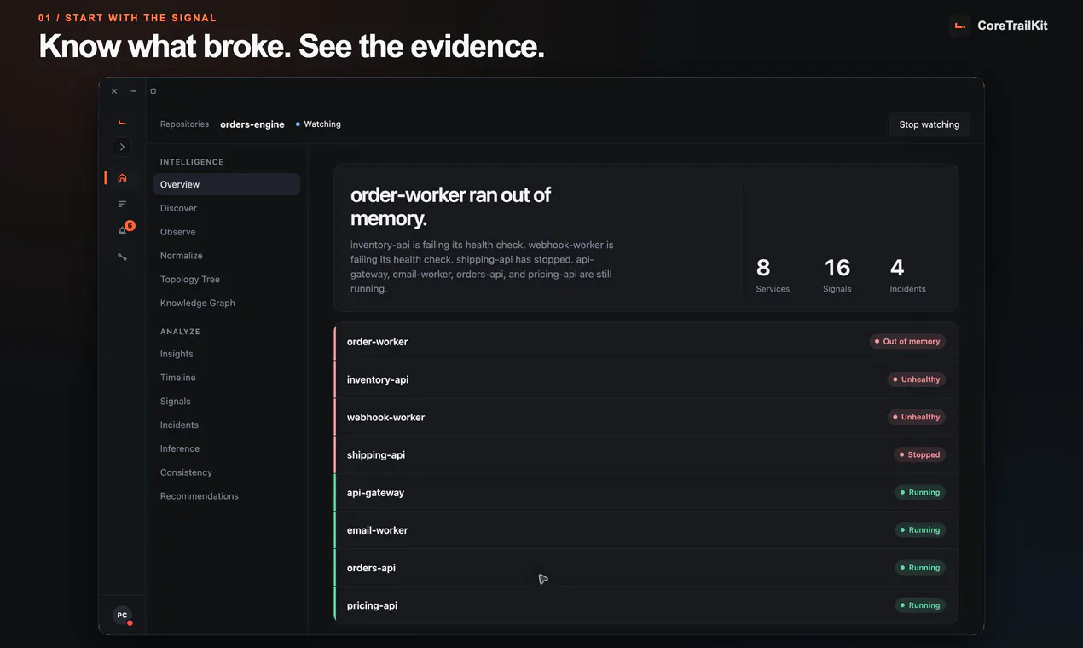The height and width of the screenshot is (648, 1083).
Task: Open Insights under Analyze
Action: point(227,354)
